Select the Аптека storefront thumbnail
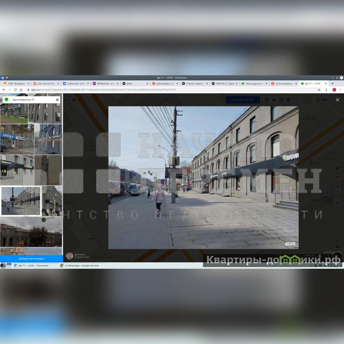The height and width of the screenshot is (344, 344). [x=48, y=138]
